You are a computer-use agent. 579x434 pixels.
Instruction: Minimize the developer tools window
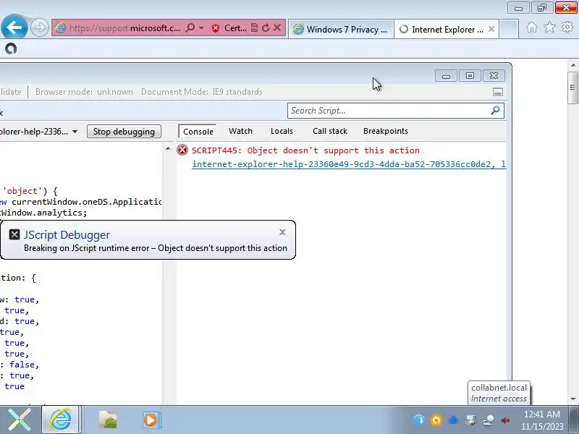446,76
